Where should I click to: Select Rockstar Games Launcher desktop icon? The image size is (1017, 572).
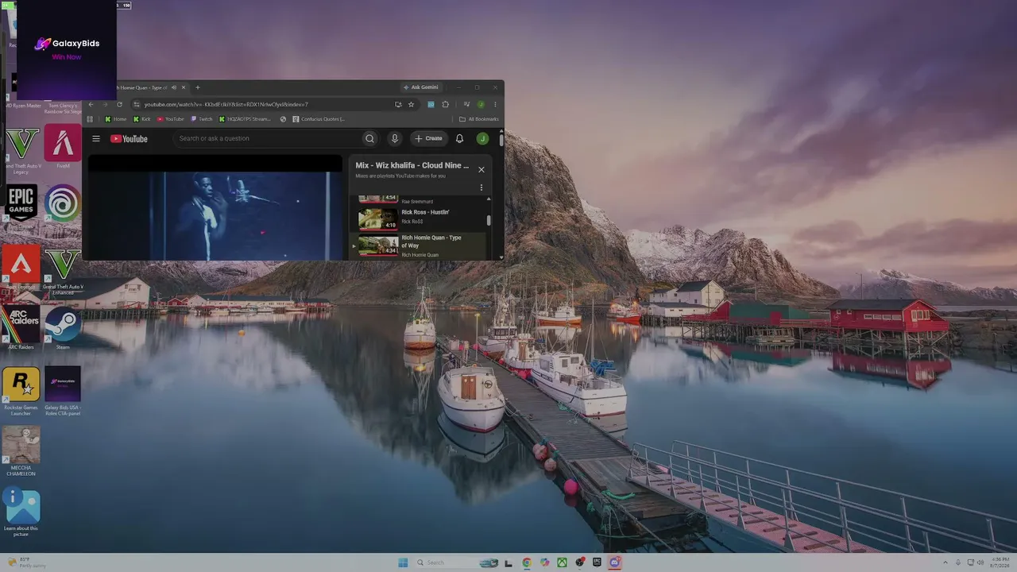21,391
